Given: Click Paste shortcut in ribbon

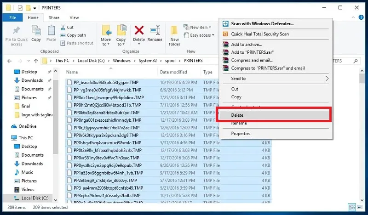Looking at the screenshot, I should coord(77,43).
